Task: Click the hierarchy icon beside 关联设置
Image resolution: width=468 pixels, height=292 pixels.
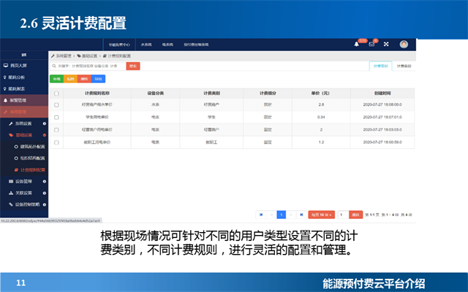Action: pos(11,193)
